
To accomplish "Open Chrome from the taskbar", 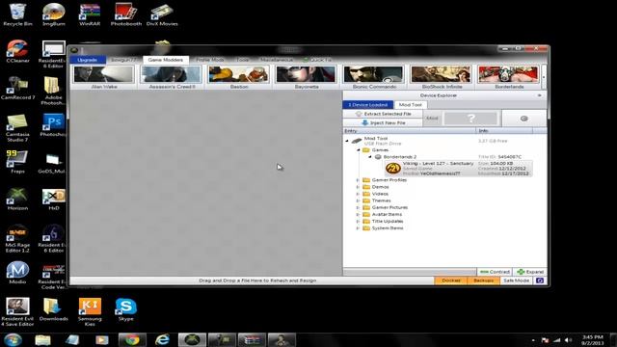I will pos(132,340).
